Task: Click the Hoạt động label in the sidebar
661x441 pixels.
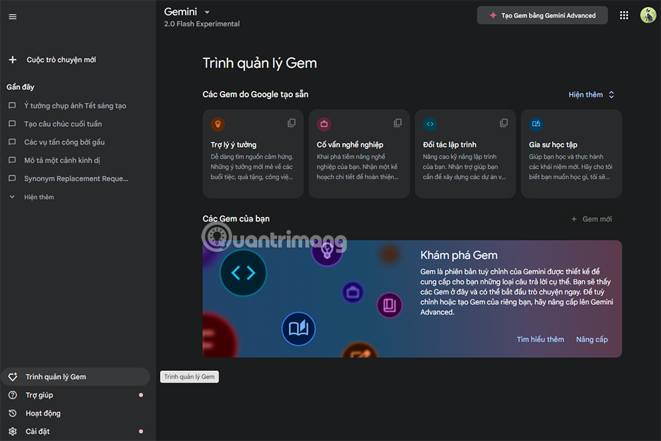Action: tap(43, 413)
